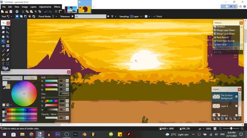This screenshot has width=247, height=138.
Task: Select the Zoom tool in tools panel
Action: [8, 37]
